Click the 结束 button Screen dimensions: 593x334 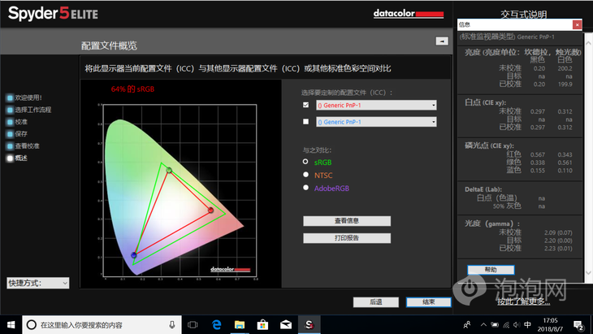coord(428,301)
